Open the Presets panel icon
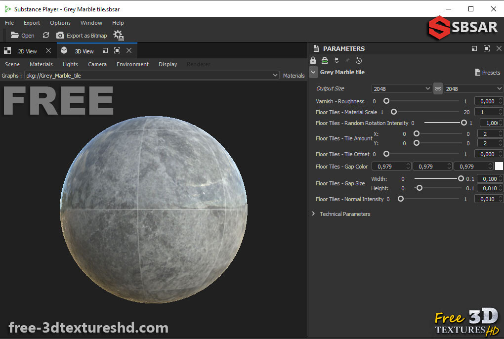This screenshot has width=504, height=339. coord(488,72)
